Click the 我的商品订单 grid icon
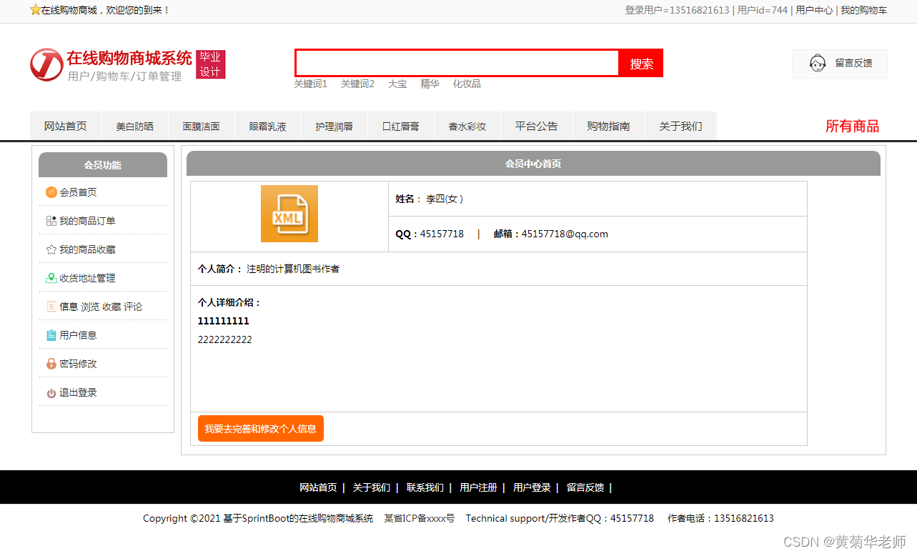This screenshot has height=556, width=917. pyautogui.click(x=51, y=221)
